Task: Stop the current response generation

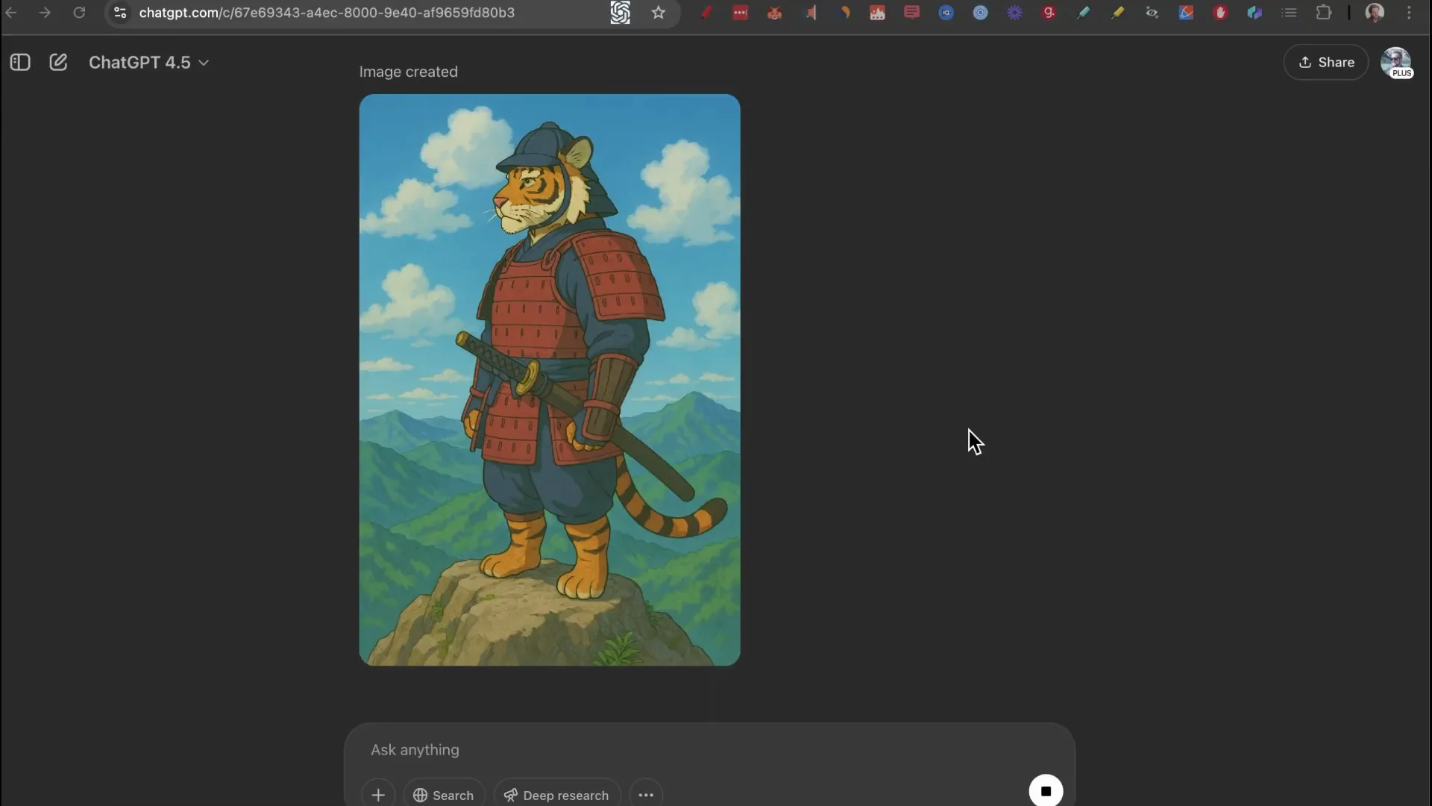Action: coord(1044,790)
